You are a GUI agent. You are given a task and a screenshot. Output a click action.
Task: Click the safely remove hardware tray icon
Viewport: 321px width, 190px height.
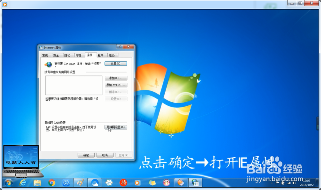click(x=283, y=183)
